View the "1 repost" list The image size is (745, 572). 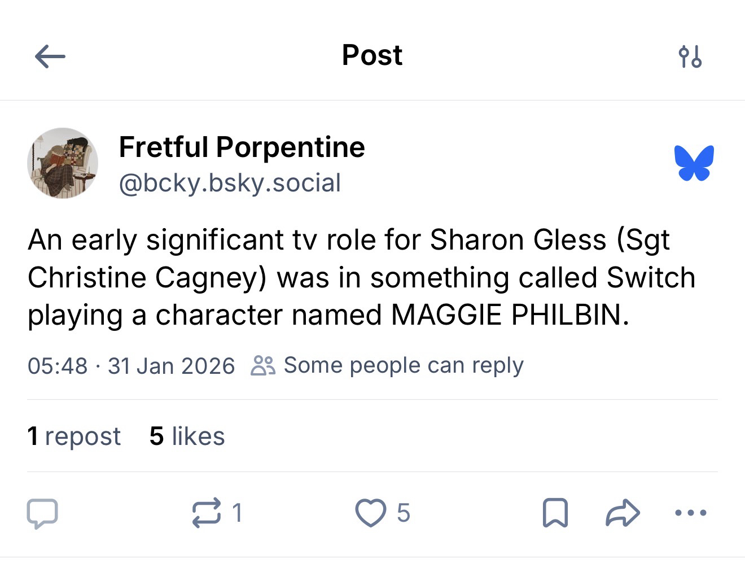[x=74, y=436]
